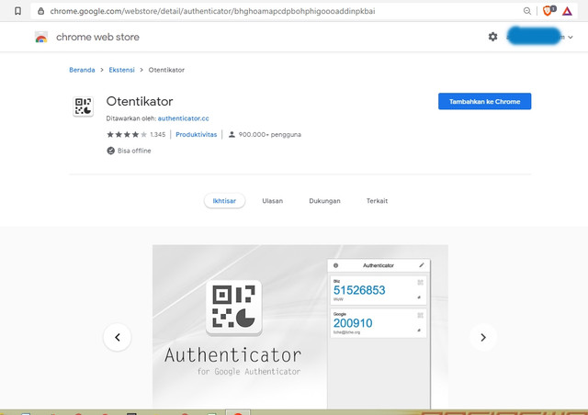This screenshot has width=588, height=415.
Task: Expand the account dropdown arrow
Action: [x=571, y=37]
